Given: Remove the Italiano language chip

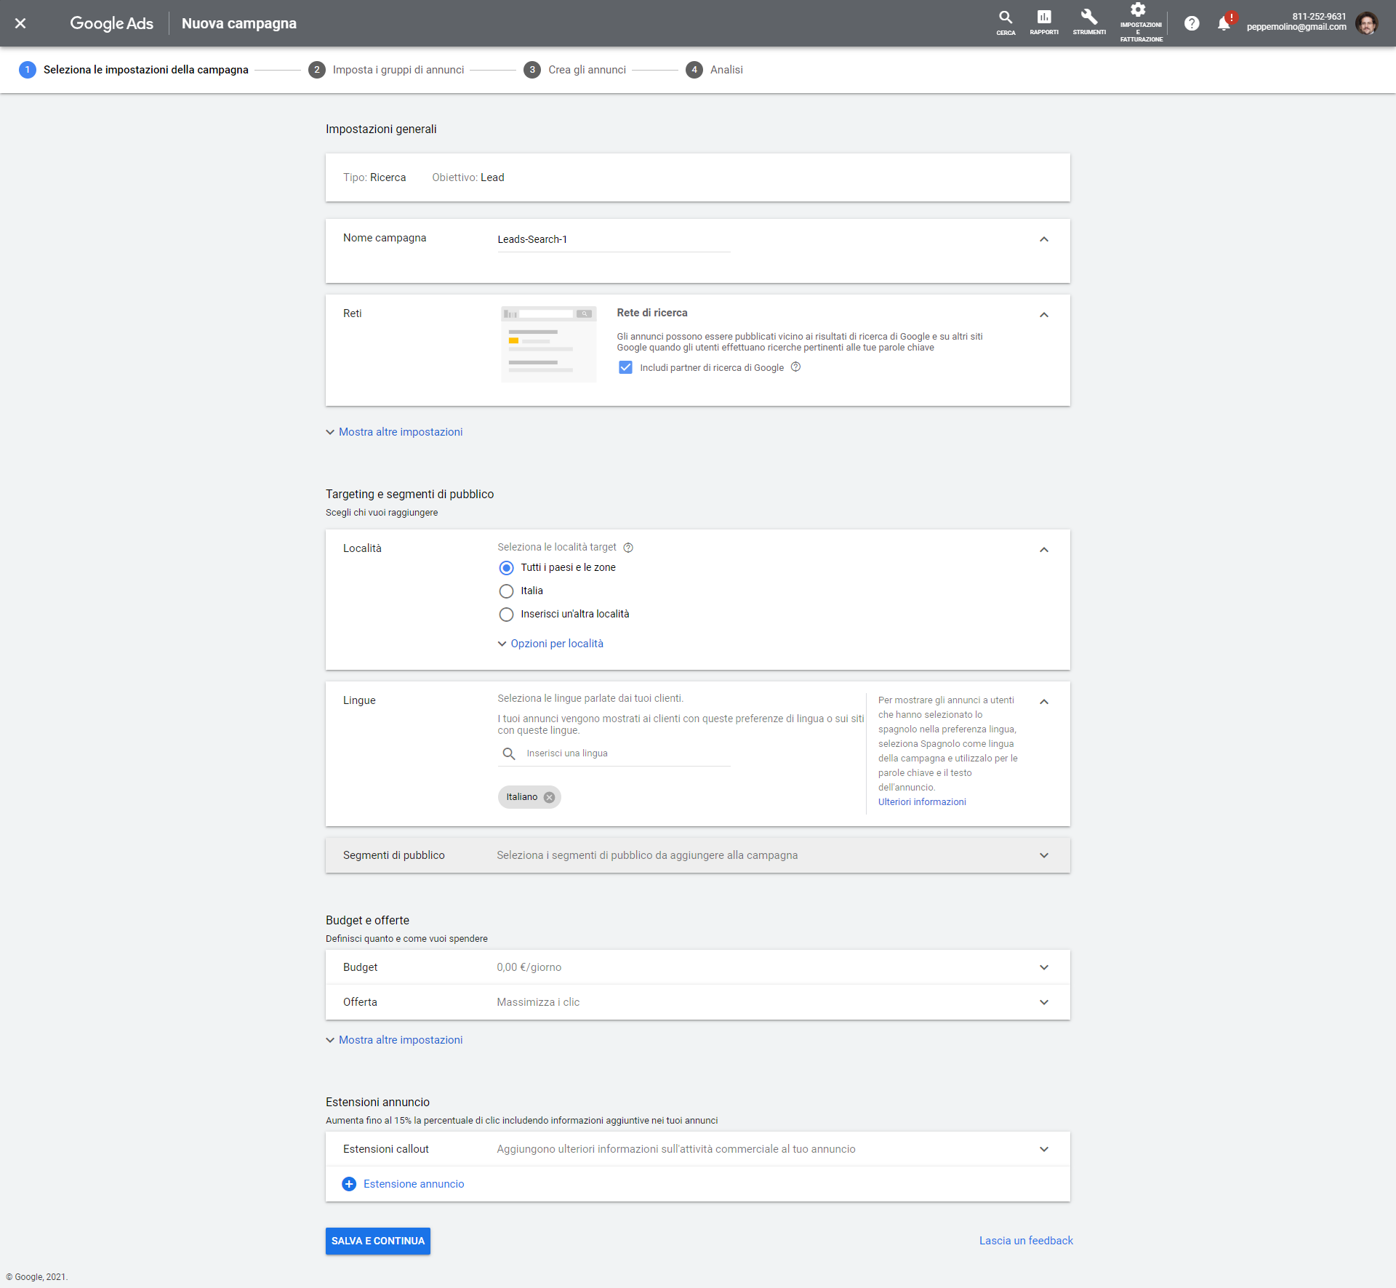Looking at the screenshot, I should point(549,796).
